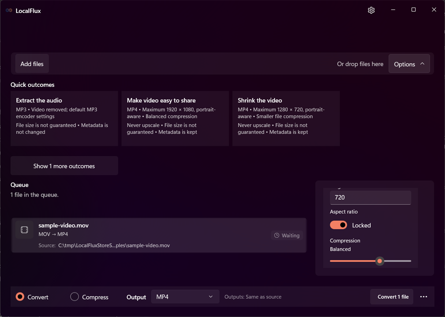Select the Convert radio button
Image resolution: width=445 pixels, height=317 pixels.
point(20,297)
